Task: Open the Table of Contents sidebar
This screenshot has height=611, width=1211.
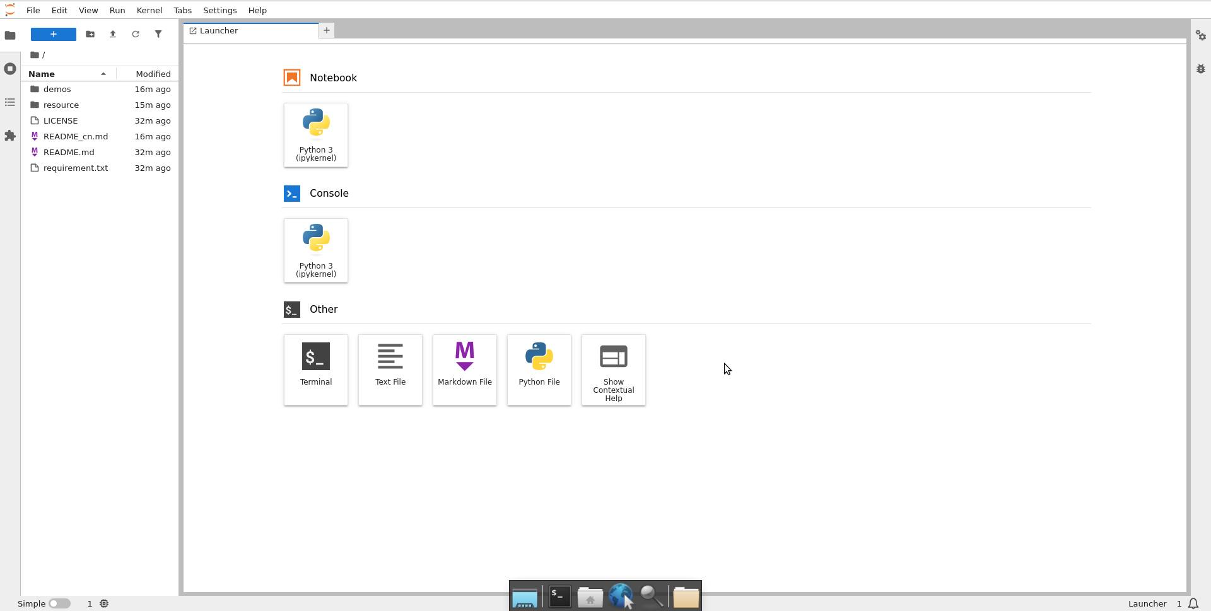Action: pyautogui.click(x=10, y=102)
